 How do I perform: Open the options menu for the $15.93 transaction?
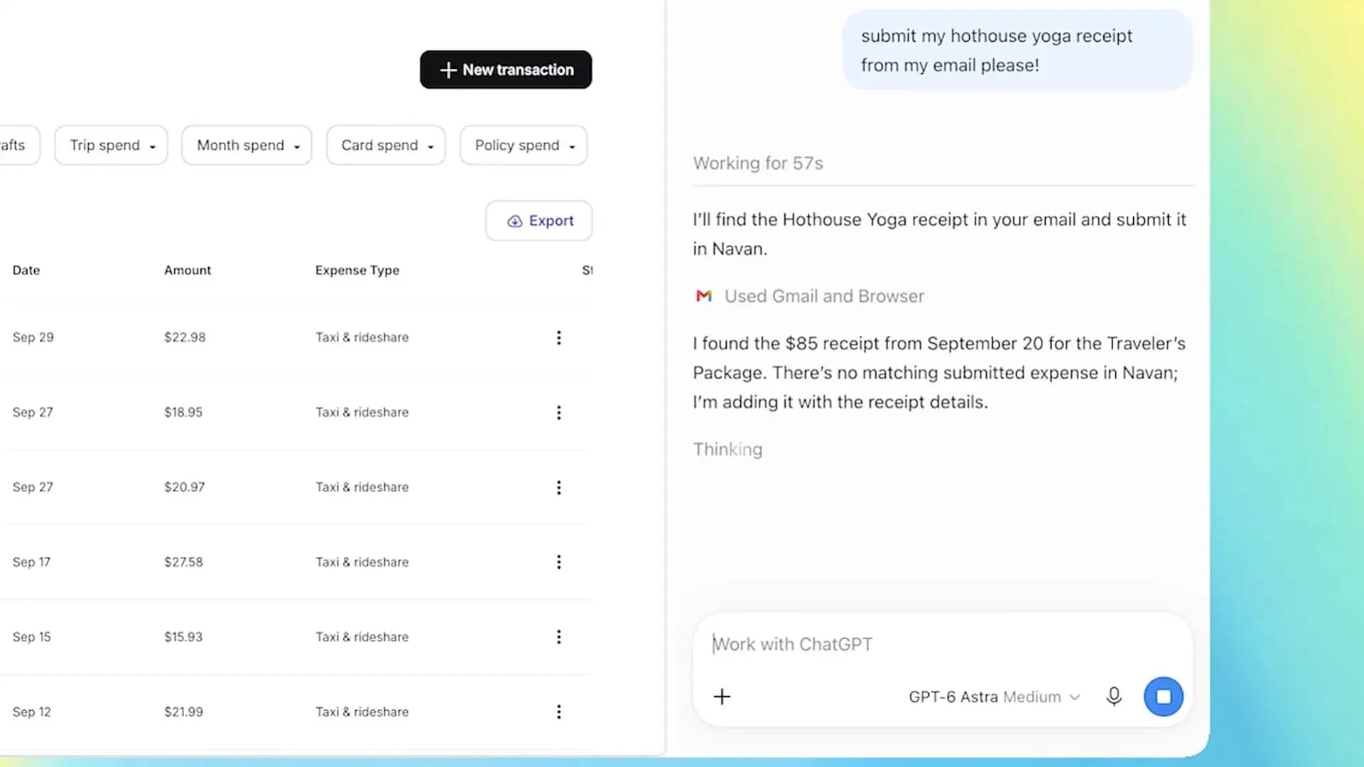[558, 637]
